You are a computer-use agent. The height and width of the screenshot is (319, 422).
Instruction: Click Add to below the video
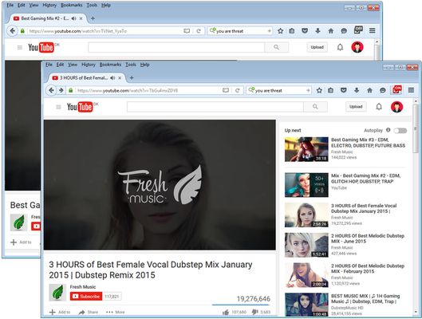tap(60, 312)
